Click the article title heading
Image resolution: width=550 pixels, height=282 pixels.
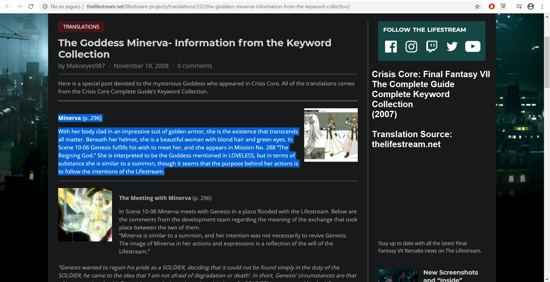[x=195, y=48]
